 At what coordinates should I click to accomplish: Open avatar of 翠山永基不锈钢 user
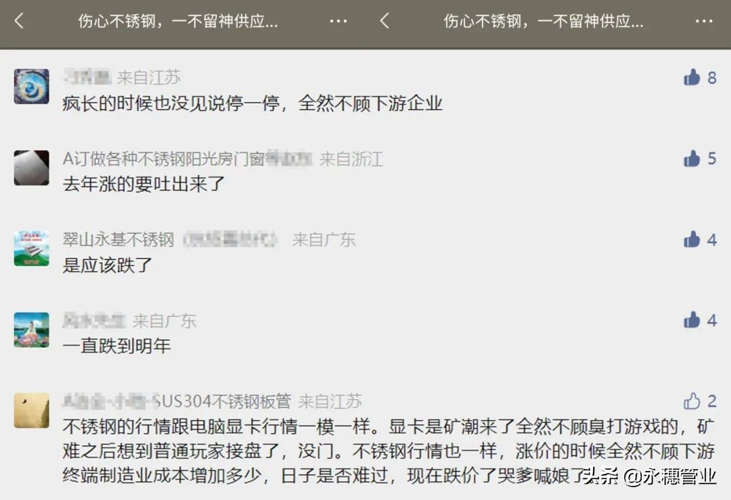tap(31, 248)
